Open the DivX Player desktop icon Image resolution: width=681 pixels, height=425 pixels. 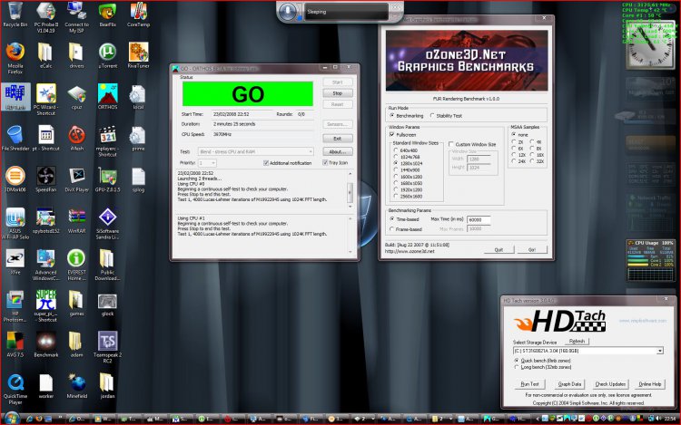tap(76, 179)
